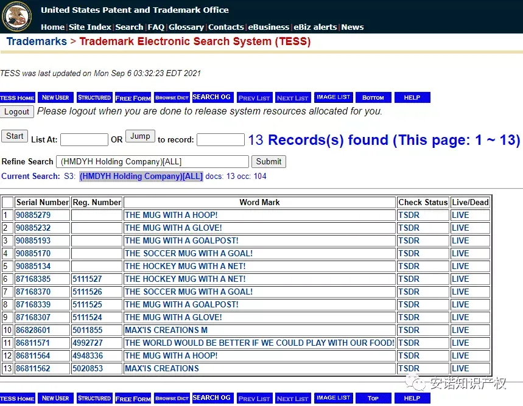
Task: Open MAX'IS CREATIONS M word mark
Action: [x=166, y=330]
